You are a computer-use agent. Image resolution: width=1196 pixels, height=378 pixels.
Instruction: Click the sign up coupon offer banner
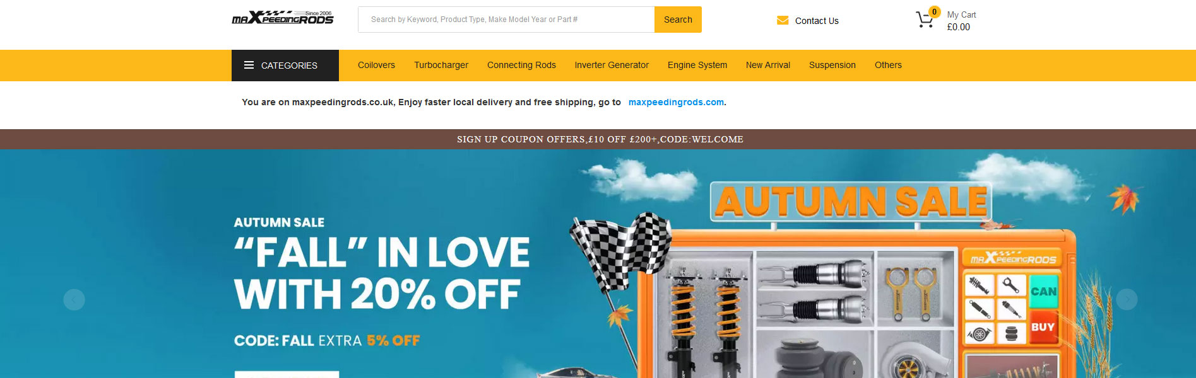tap(600, 139)
